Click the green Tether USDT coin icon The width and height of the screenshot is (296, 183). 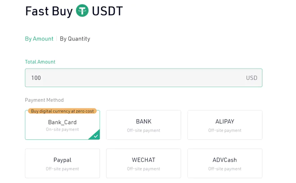[x=82, y=11]
